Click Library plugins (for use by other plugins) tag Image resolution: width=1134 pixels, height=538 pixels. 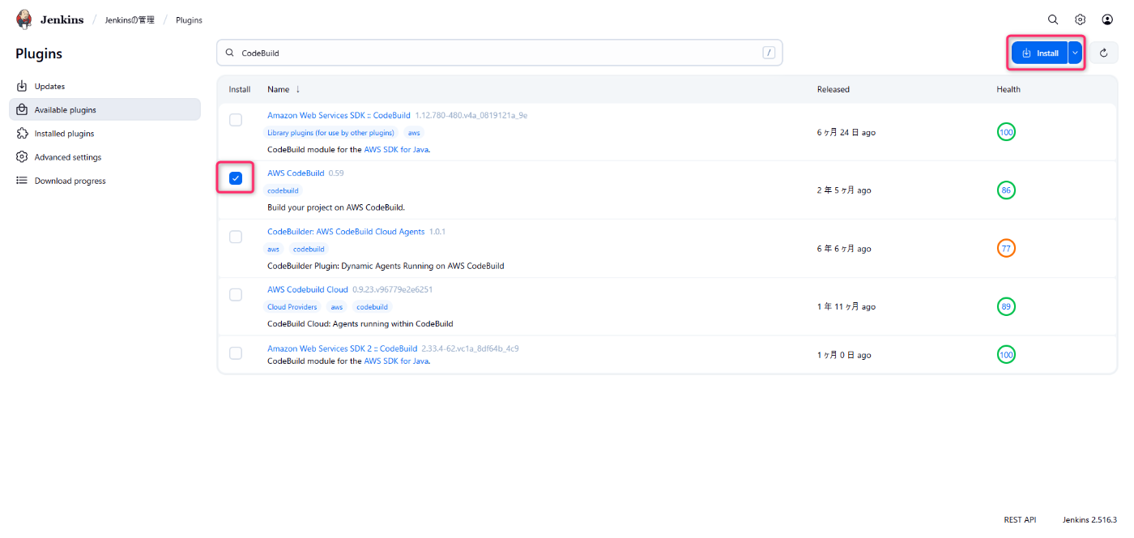330,132
